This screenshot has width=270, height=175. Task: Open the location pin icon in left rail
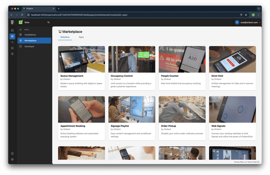pyautogui.click(x=12, y=54)
